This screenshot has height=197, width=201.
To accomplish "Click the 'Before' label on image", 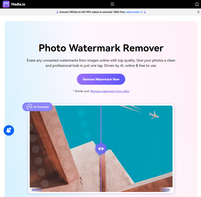I will 37,190.
